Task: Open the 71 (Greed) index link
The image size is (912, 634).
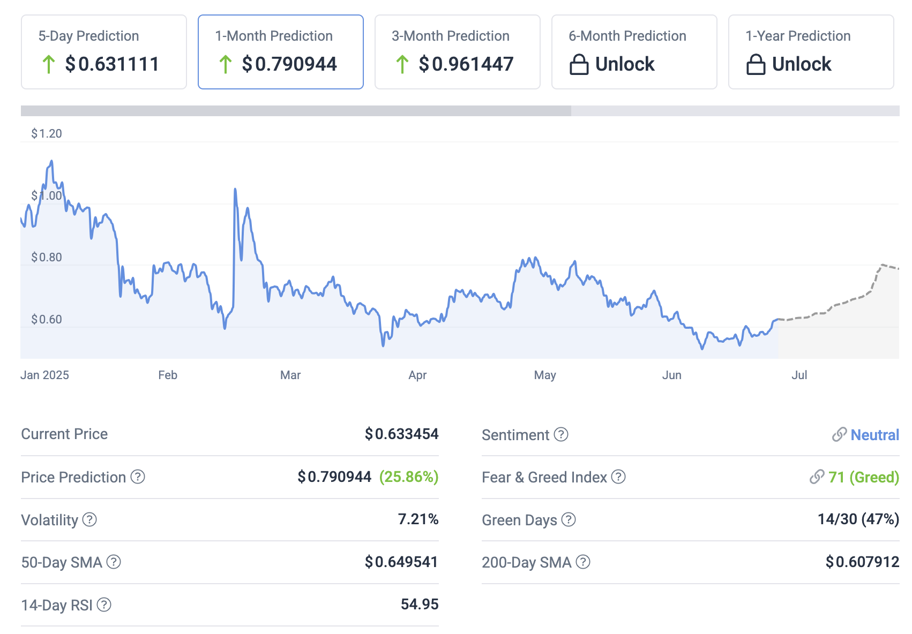Action: (x=863, y=477)
